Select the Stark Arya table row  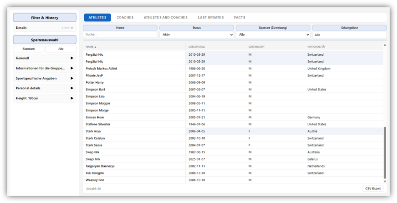click(x=233, y=131)
